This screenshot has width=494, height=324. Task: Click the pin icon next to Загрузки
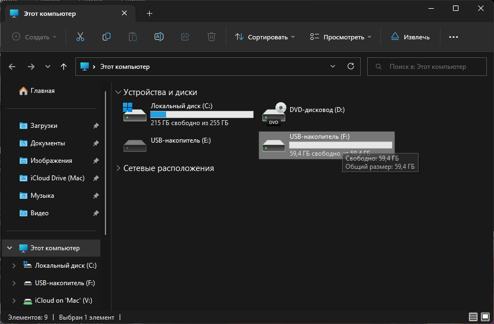tap(96, 126)
